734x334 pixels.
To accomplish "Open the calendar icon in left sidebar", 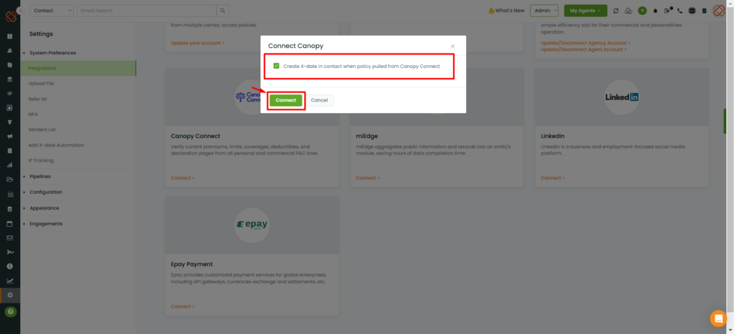I will (x=10, y=223).
